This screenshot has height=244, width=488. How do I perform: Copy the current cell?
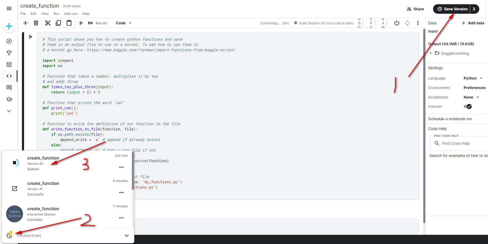[x=58, y=23]
